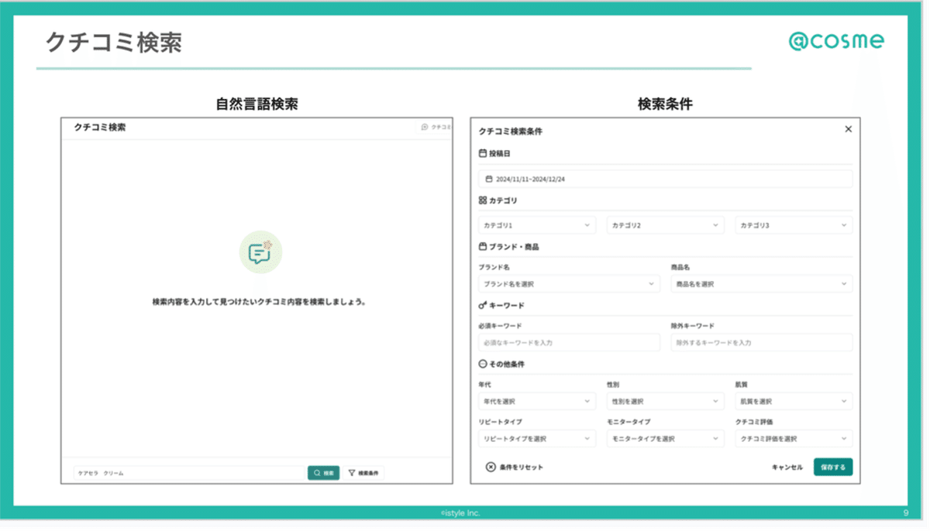This screenshot has width=930, height=531.
Task: Click the モニタータイプ label
Action: pos(629,422)
